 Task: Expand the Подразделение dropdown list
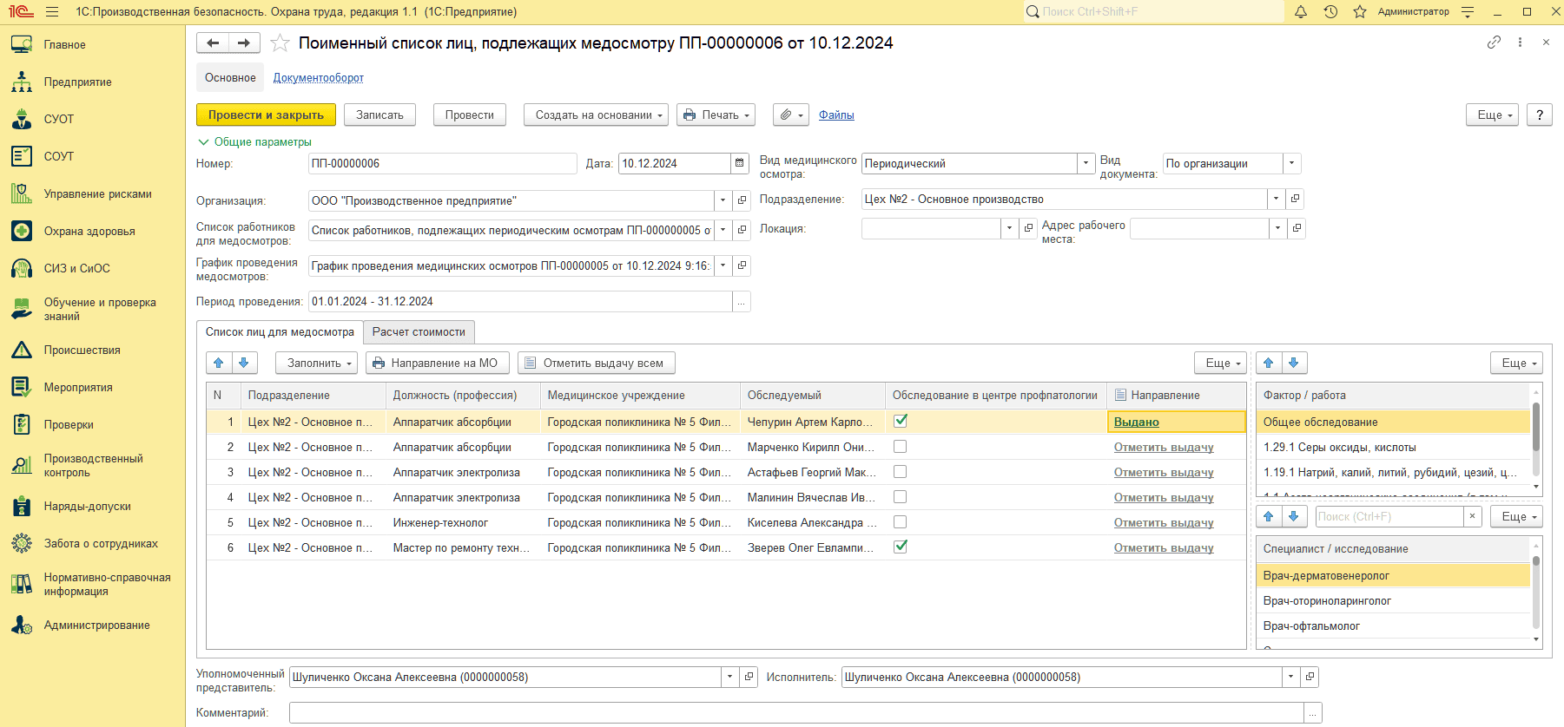point(1276,199)
